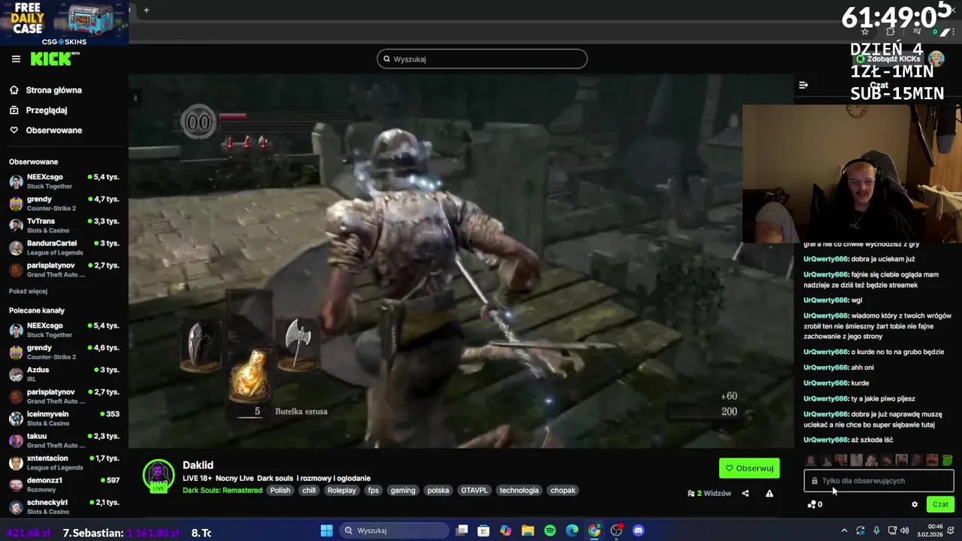Screen dimensions: 962x541
Task: Select the polska tag
Action: pyautogui.click(x=438, y=491)
